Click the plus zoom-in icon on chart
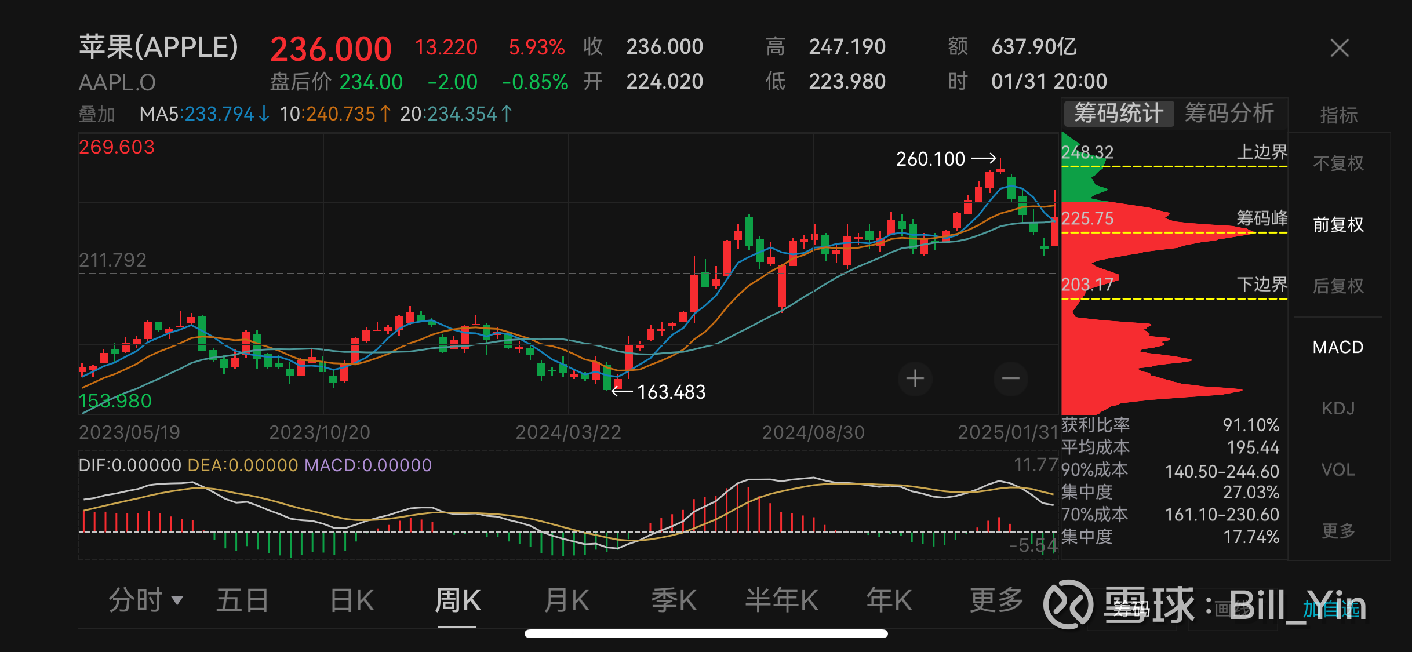1412x652 pixels. (x=915, y=378)
